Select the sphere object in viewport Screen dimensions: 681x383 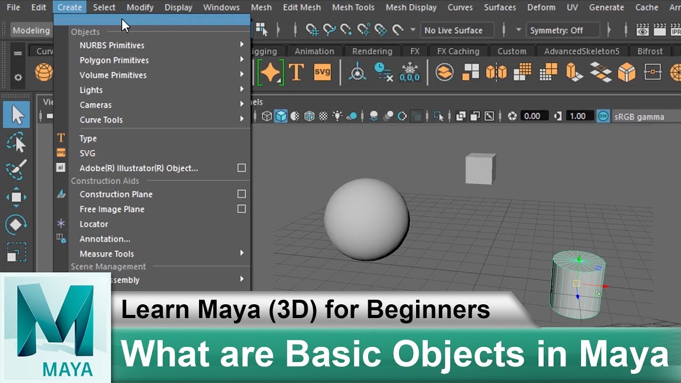(x=367, y=220)
